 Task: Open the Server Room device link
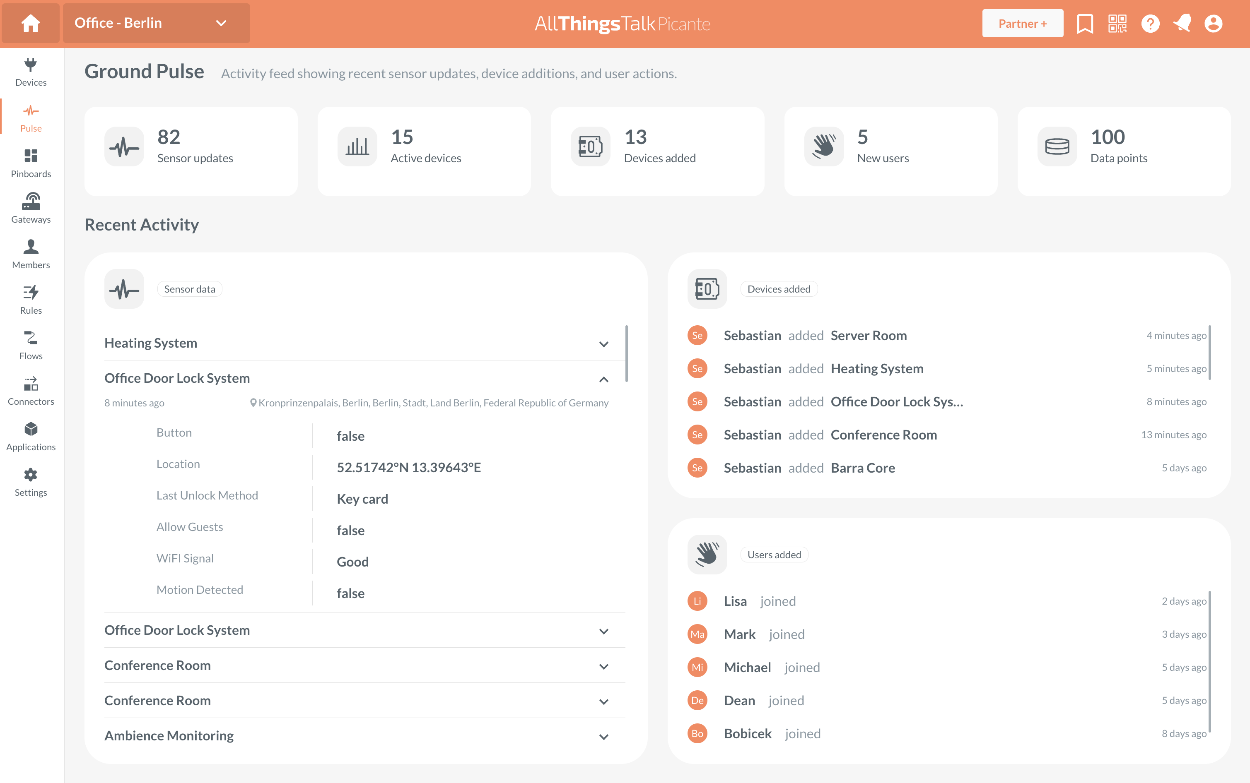pyautogui.click(x=869, y=336)
